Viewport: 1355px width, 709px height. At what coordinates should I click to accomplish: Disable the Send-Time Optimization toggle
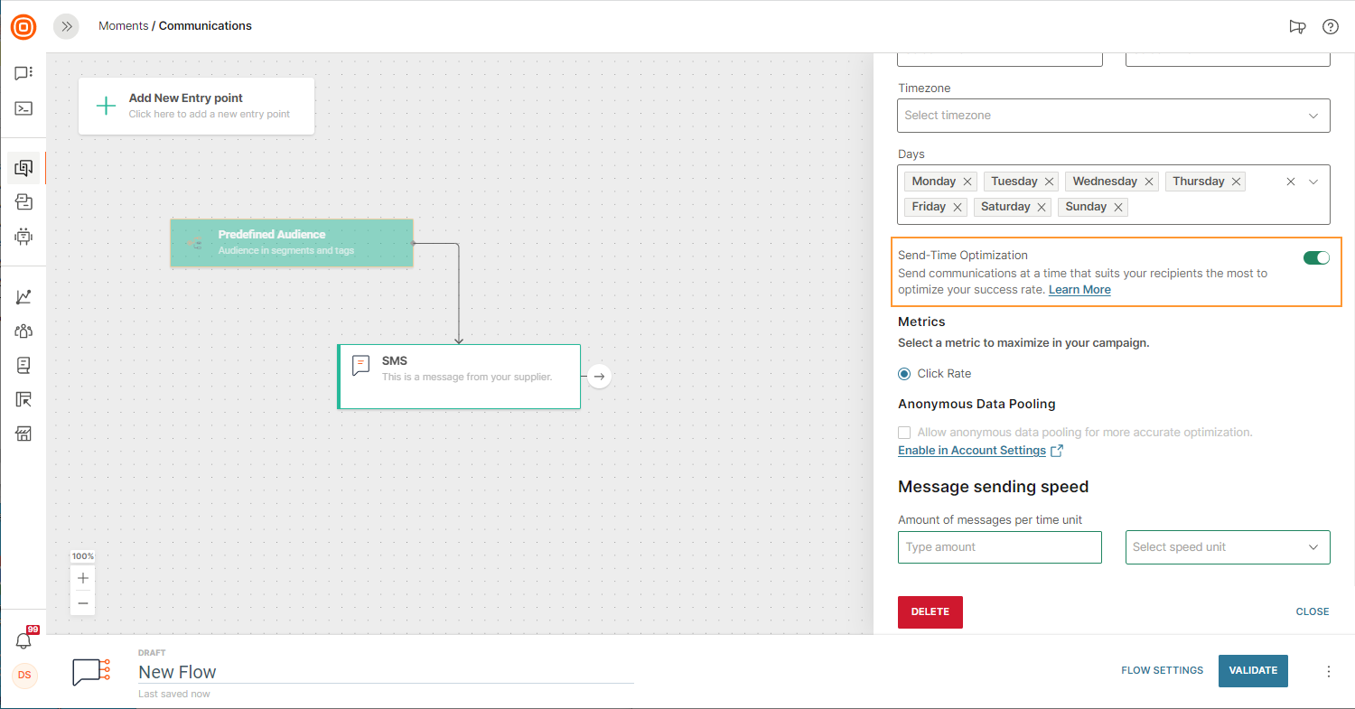point(1316,258)
